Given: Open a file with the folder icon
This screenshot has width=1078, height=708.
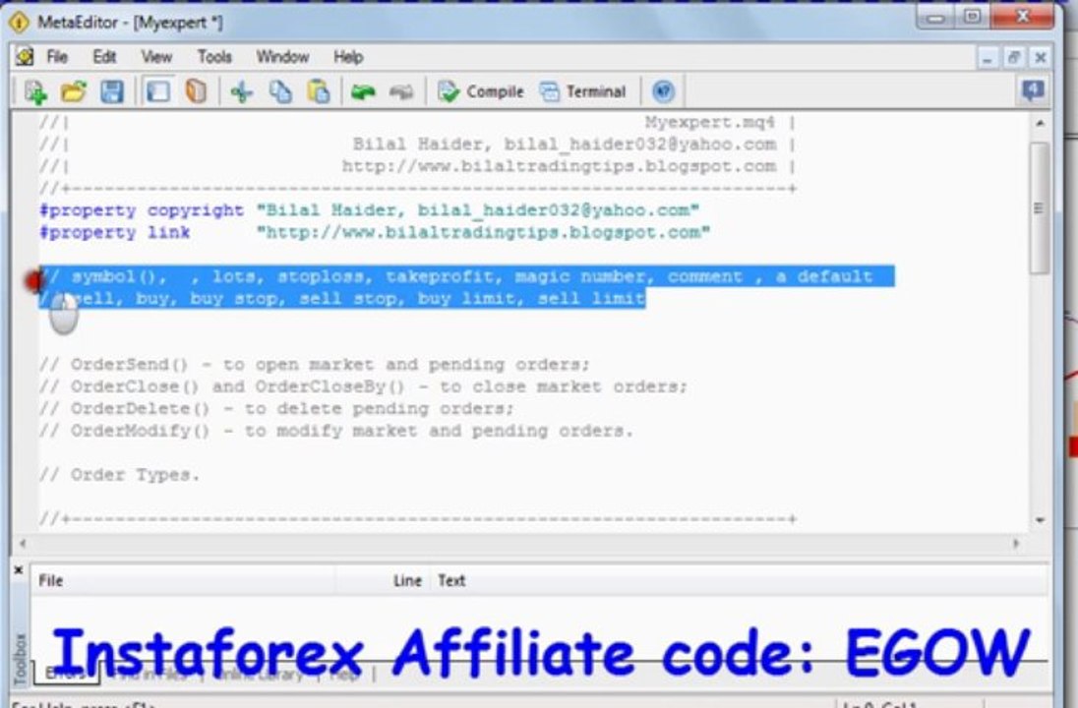Looking at the screenshot, I should [x=74, y=91].
